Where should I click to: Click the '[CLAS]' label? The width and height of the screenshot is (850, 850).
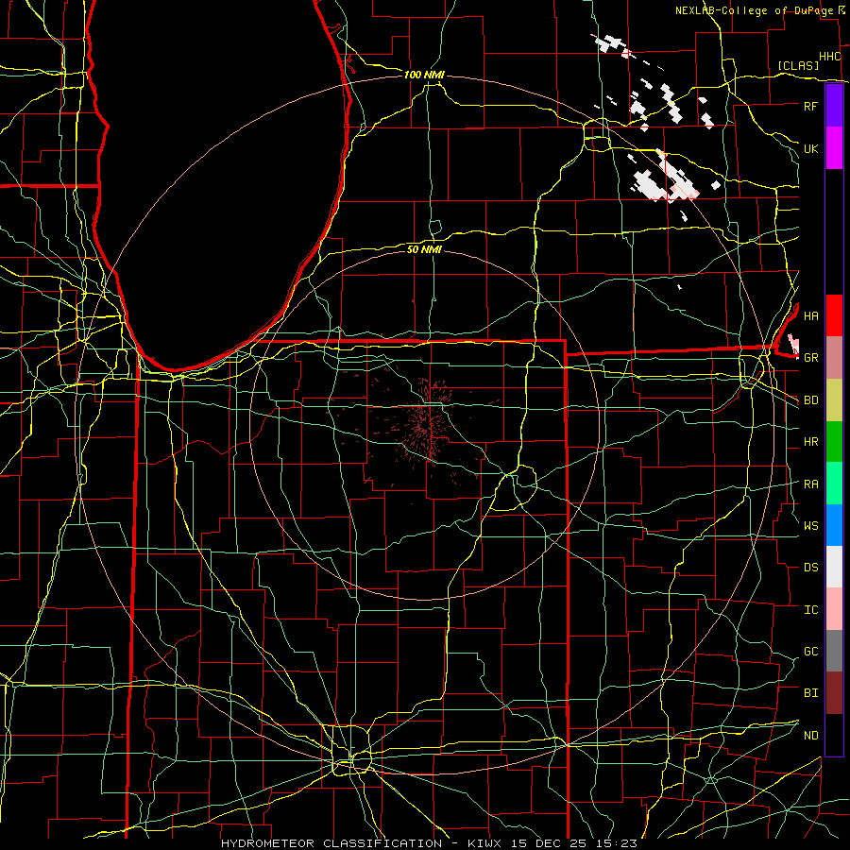(798, 65)
